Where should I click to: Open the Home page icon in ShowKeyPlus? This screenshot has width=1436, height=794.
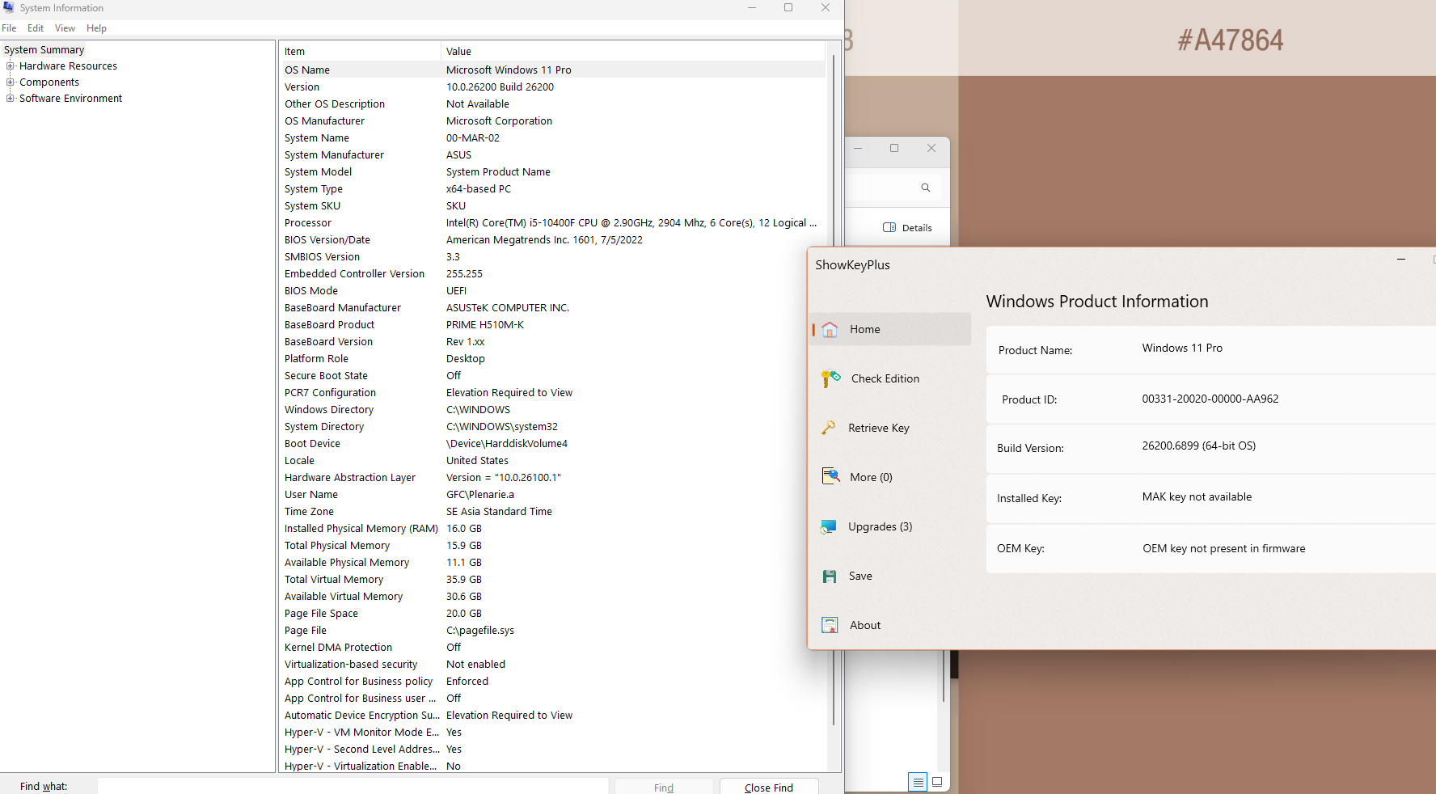(830, 329)
